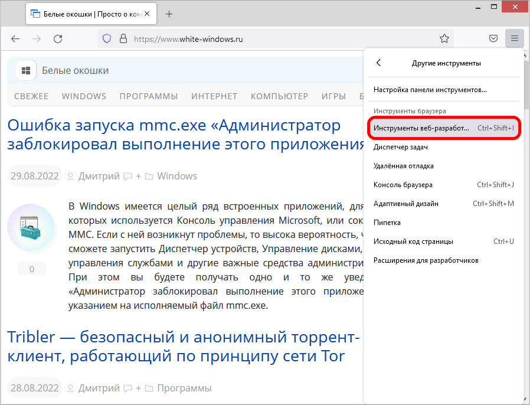Click author Дмитрий on the 29.08.2022 post

tap(99, 176)
